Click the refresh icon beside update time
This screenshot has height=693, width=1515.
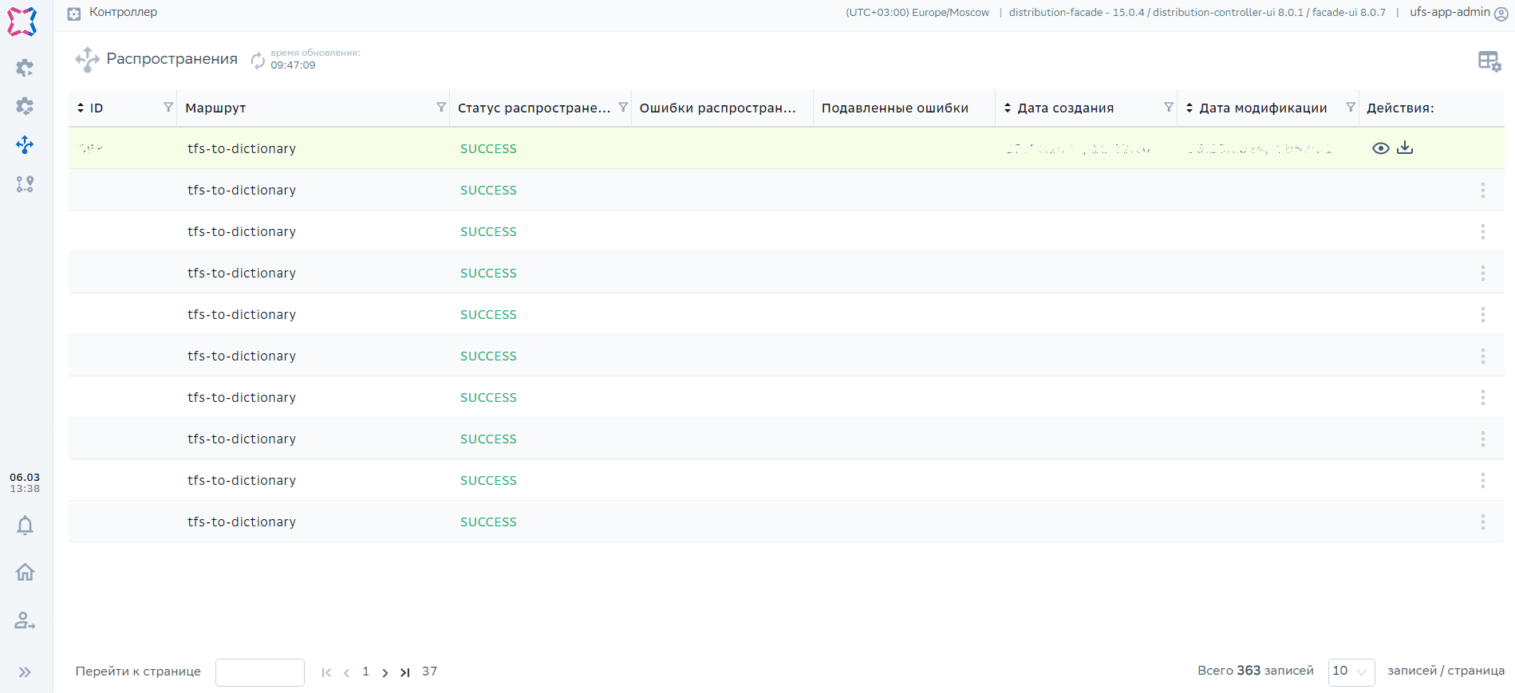point(258,60)
